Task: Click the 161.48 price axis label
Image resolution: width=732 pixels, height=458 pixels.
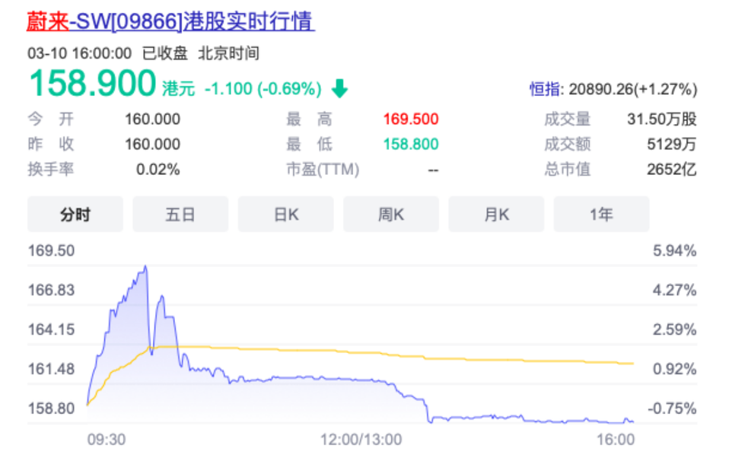Action: point(51,369)
